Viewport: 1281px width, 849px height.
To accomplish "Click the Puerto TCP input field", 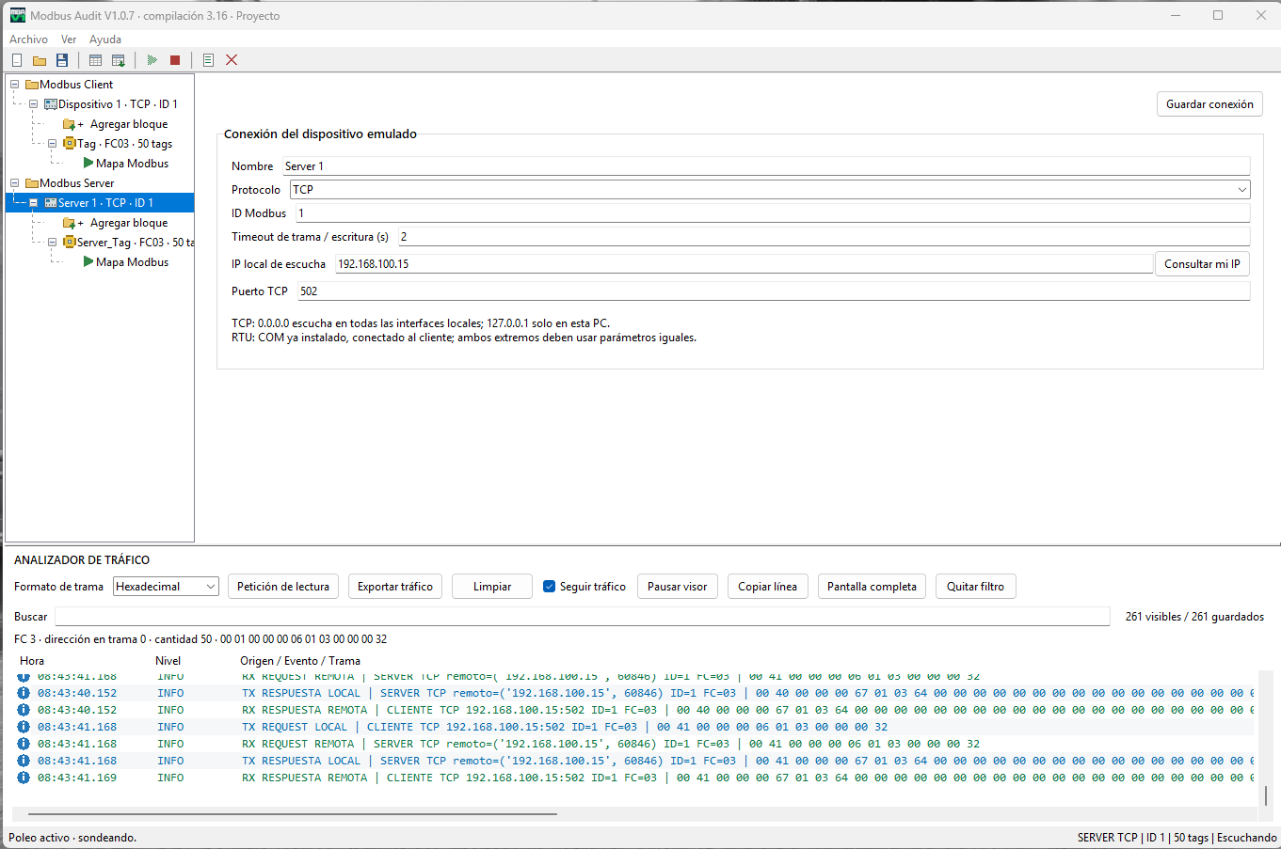I will click(774, 291).
